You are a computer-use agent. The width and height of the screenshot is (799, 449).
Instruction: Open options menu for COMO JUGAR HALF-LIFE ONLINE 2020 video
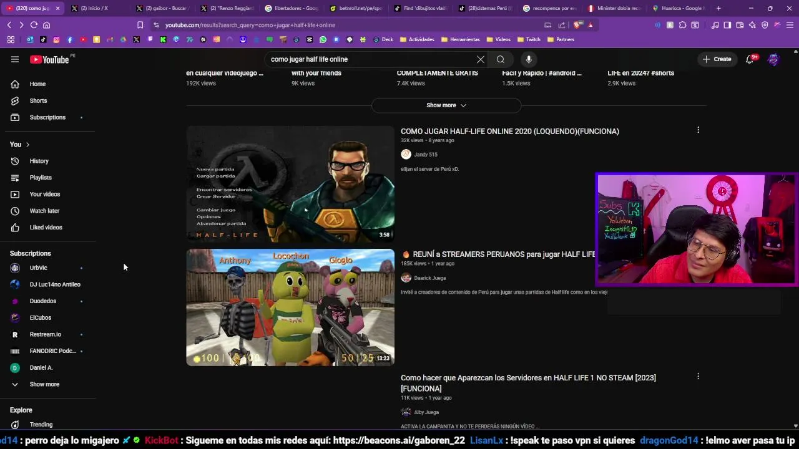point(698,130)
